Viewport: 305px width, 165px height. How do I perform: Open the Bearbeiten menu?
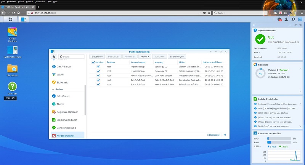click(x=11, y=2)
